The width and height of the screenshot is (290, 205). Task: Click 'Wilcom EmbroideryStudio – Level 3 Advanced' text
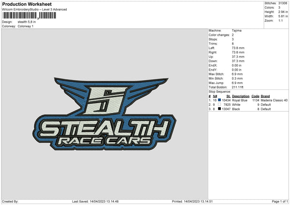[34, 10]
